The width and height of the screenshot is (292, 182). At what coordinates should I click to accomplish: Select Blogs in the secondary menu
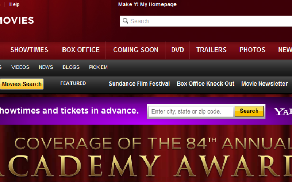[x=71, y=67]
